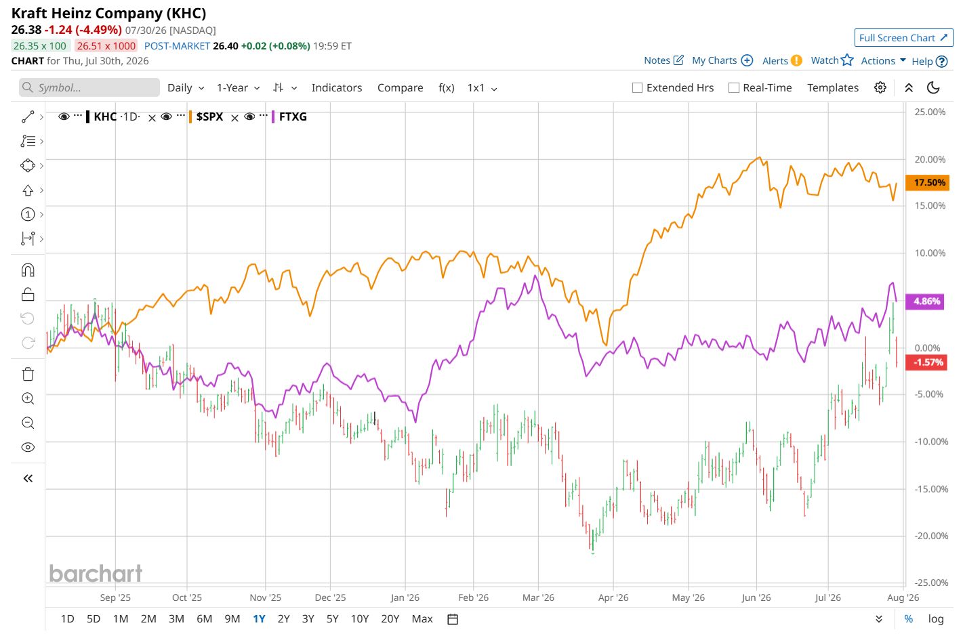This screenshot has width=963, height=634.
Task: Click the black KHC color swatch
Action: pyautogui.click(x=87, y=117)
